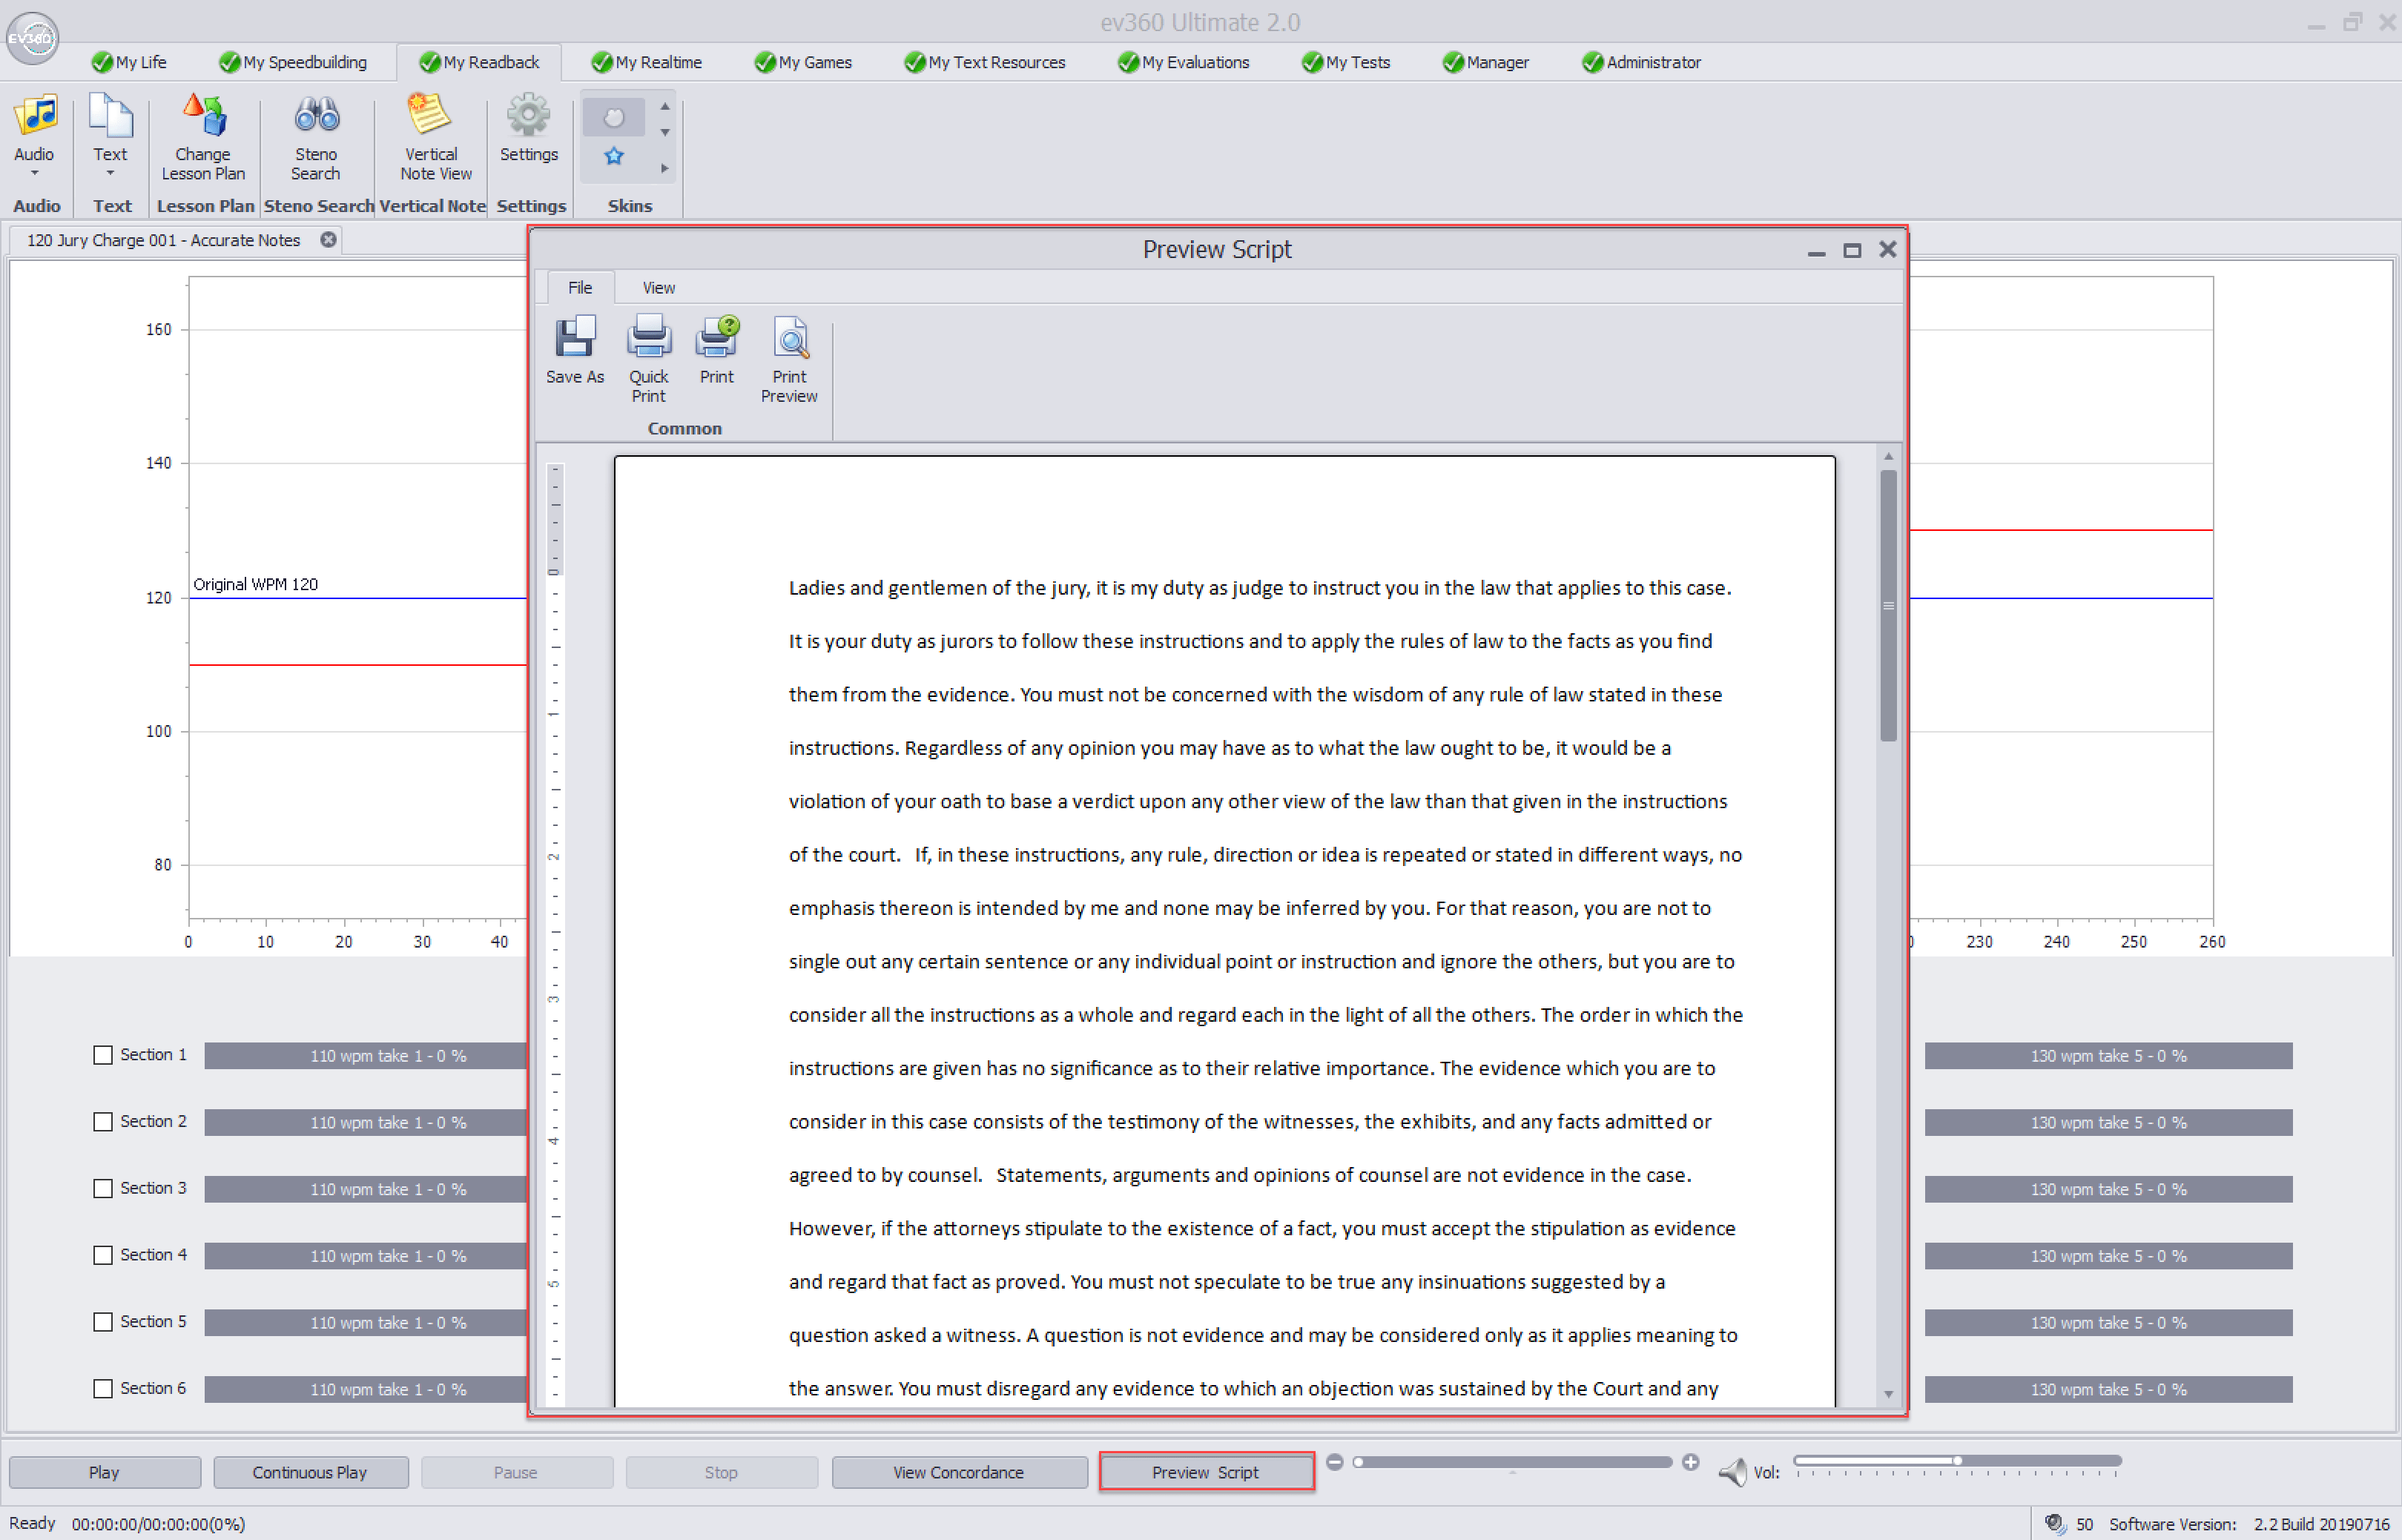Open the Text dropdown menu
This screenshot has height=1540, width=2402.
coord(110,174)
